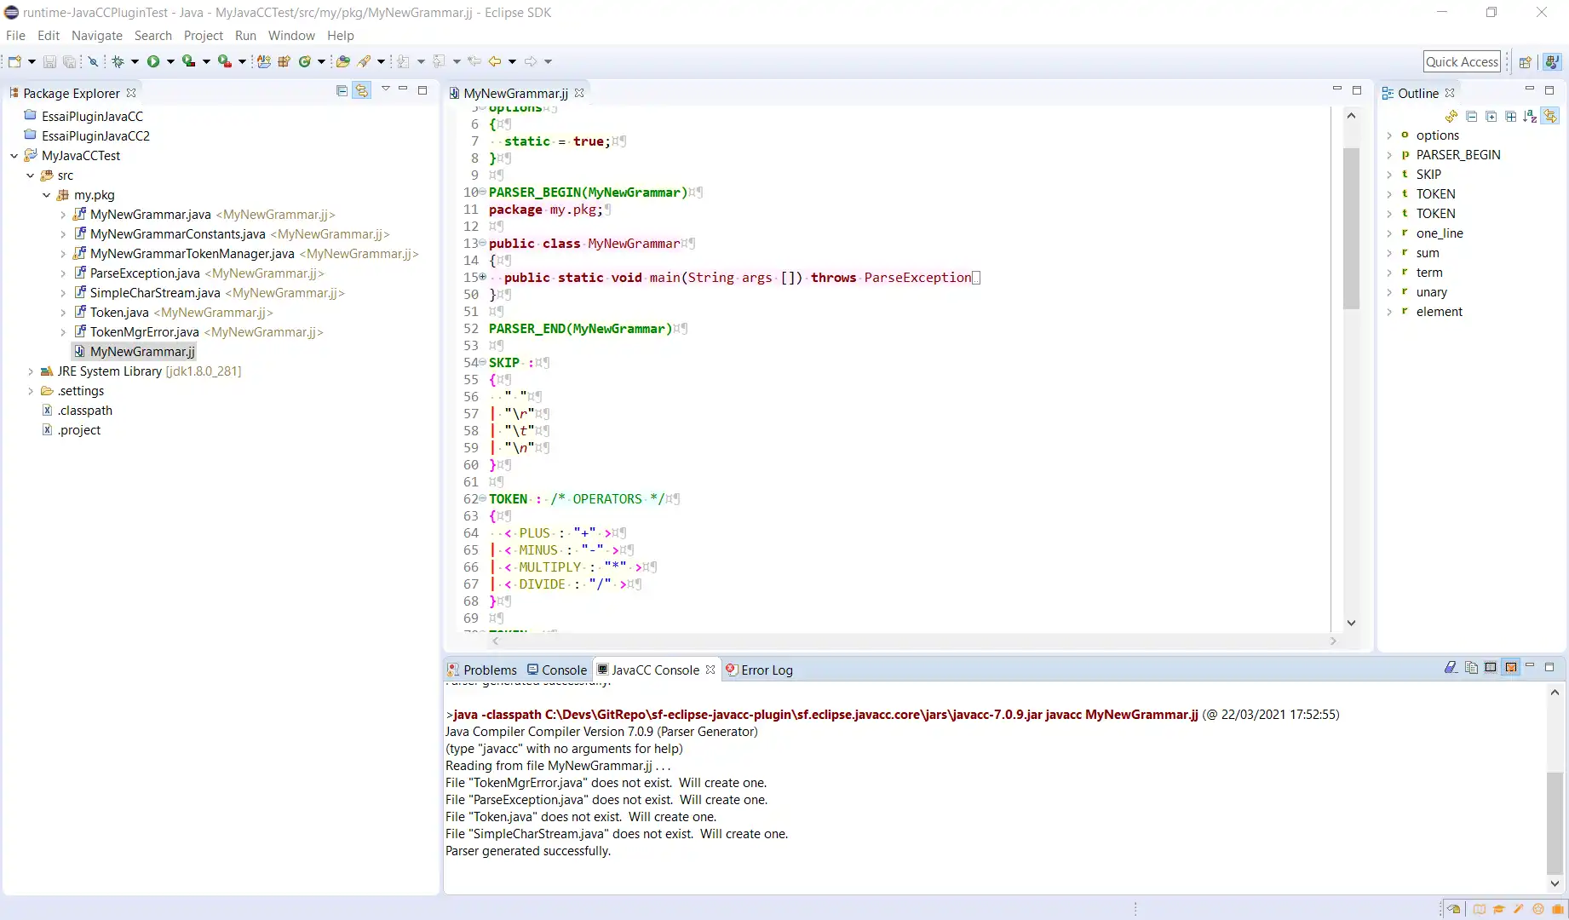The width and height of the screenshot is (1569, 920).
Task: Click the editor vertical scrollbar thumb
Action: (x=1351, y=228)
